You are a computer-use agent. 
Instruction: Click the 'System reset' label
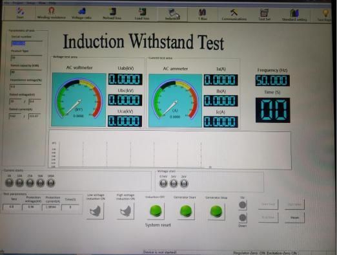coord(158,225)
